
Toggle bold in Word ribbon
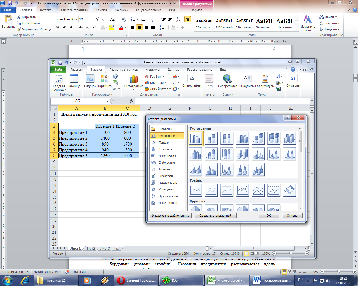click(58, 27)
